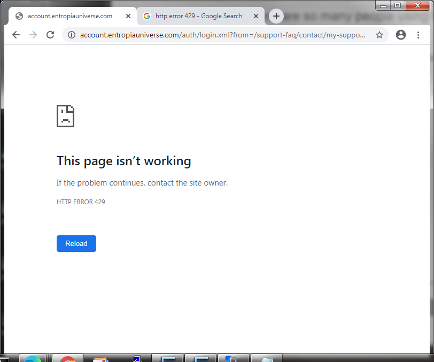Open the Chrome profile avatar icon
The width and height of the screenshot is (434, 362).
401,35
